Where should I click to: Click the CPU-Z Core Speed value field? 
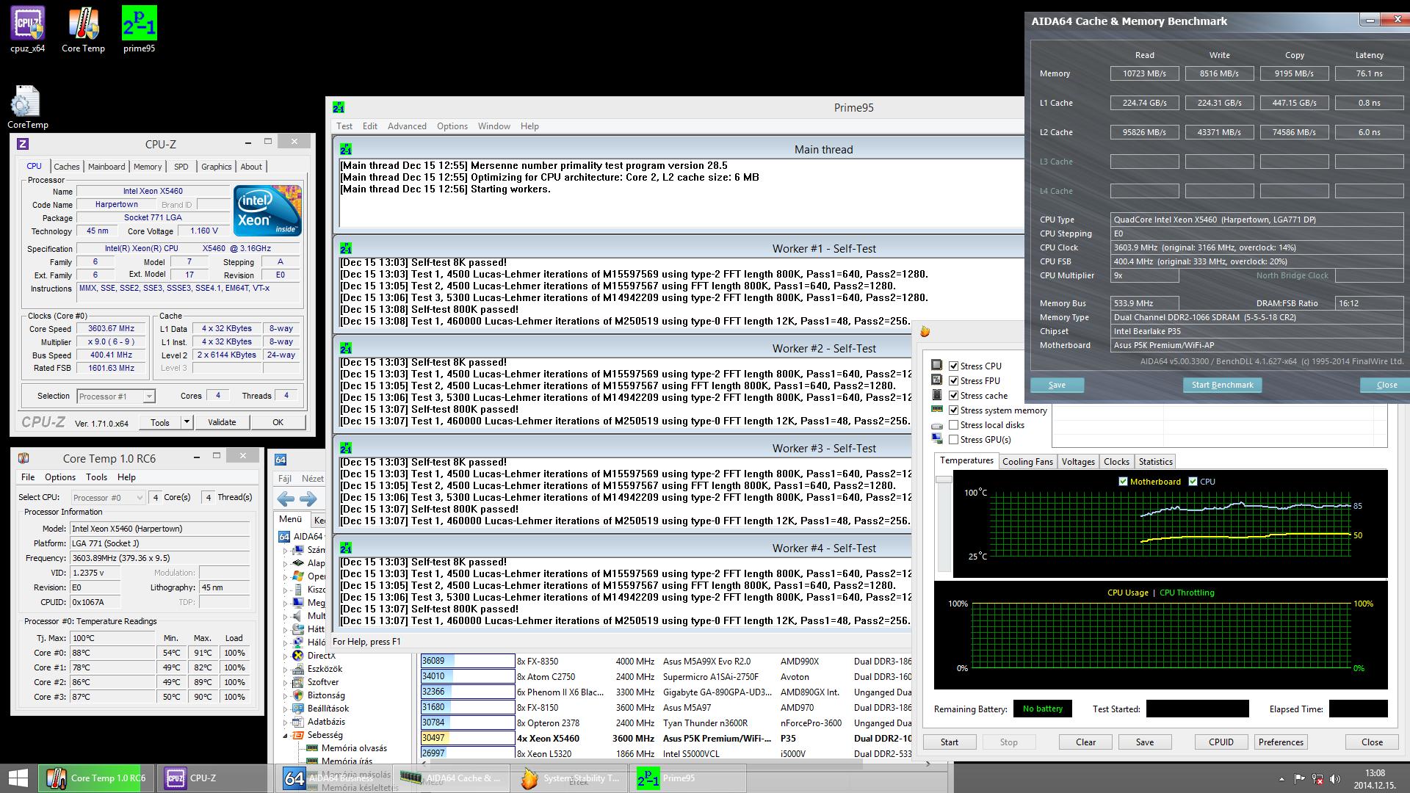pyautogui.click(x=112, y=329)
